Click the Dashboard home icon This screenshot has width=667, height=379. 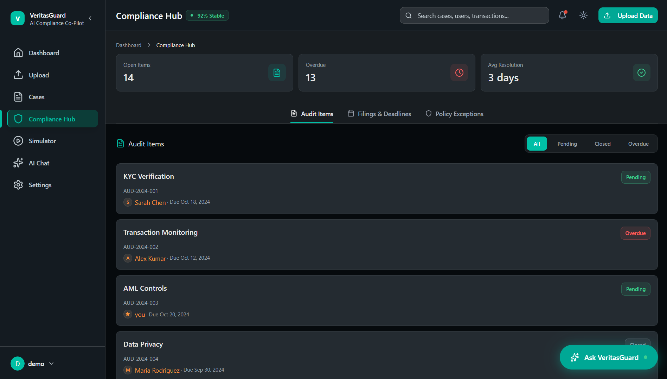tap(18, 53)
